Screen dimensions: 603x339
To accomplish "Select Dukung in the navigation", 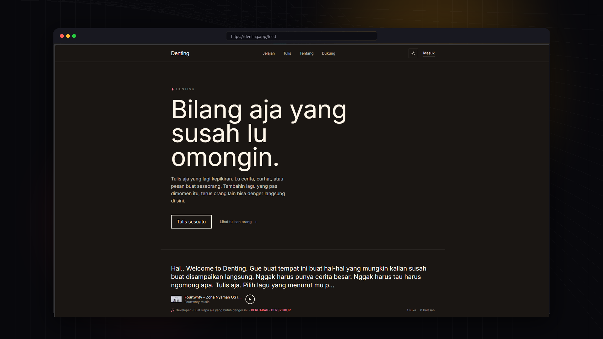I will coord(329,53).
